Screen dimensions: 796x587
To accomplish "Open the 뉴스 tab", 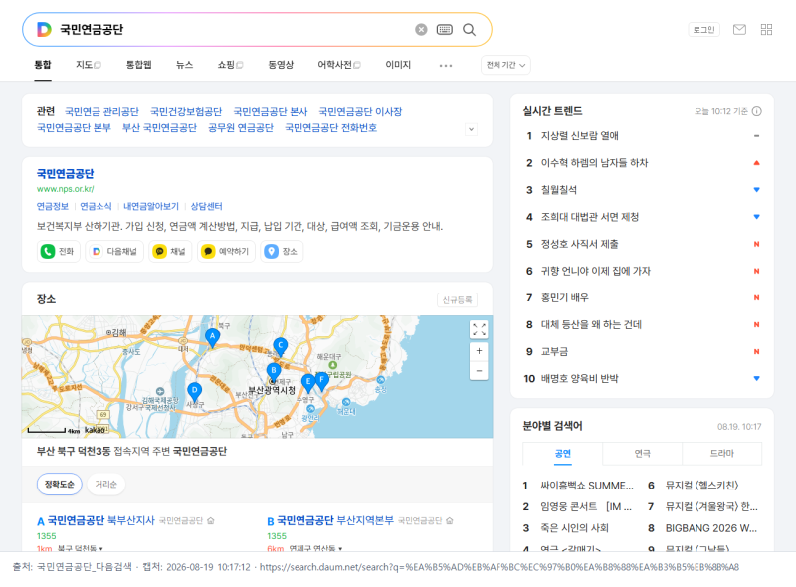I will (x=184, y=65).
